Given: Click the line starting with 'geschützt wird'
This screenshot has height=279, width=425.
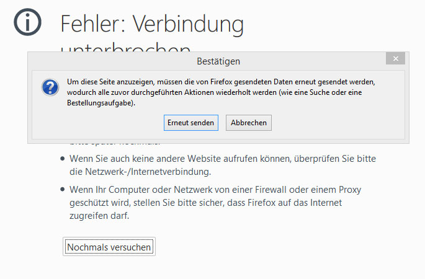Looking at the screenshot, I should (205, 203).
